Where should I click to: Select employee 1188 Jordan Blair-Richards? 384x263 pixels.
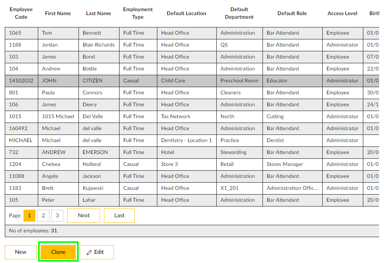point(98,45)
